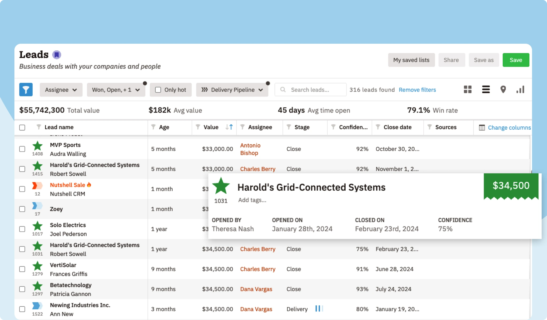Open the bar chart report view
Image resolution: width=547 pixels, height=320 pixels.
point(520,90)
